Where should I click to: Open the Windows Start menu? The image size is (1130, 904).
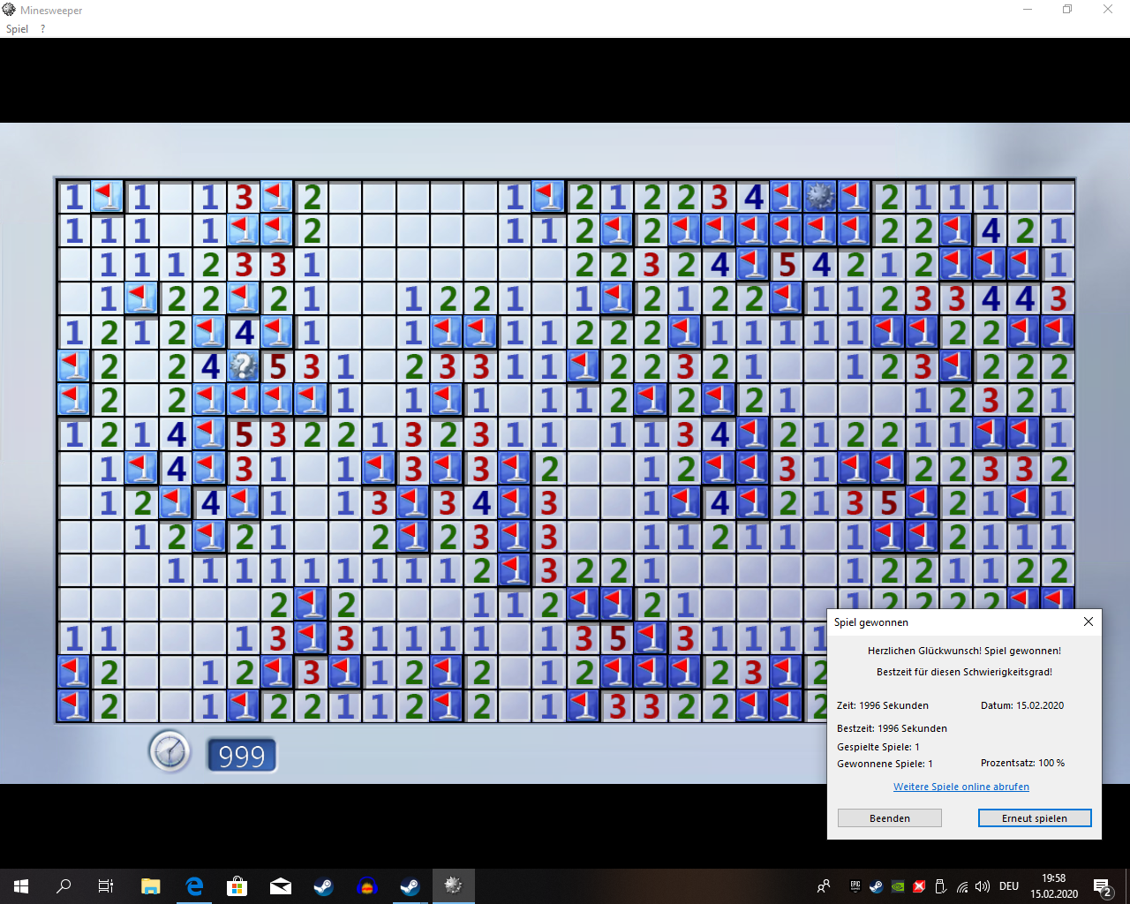click(21, 886)
